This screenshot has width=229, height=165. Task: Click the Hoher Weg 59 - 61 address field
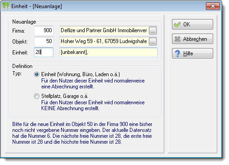(104, 41)
